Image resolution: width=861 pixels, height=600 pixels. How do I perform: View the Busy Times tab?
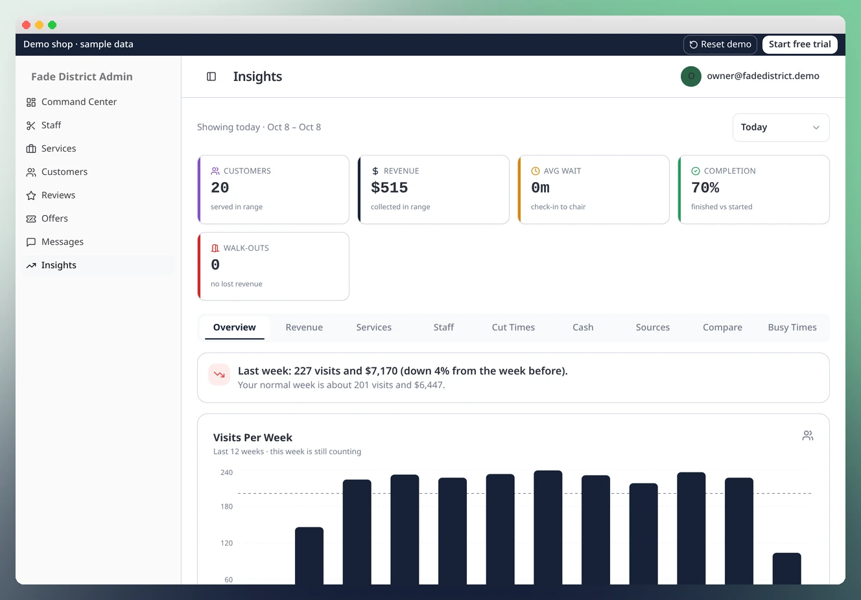[792, 328]
